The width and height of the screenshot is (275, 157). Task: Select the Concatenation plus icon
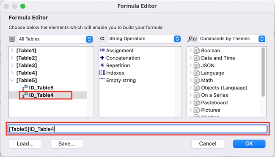coord(102,58)
